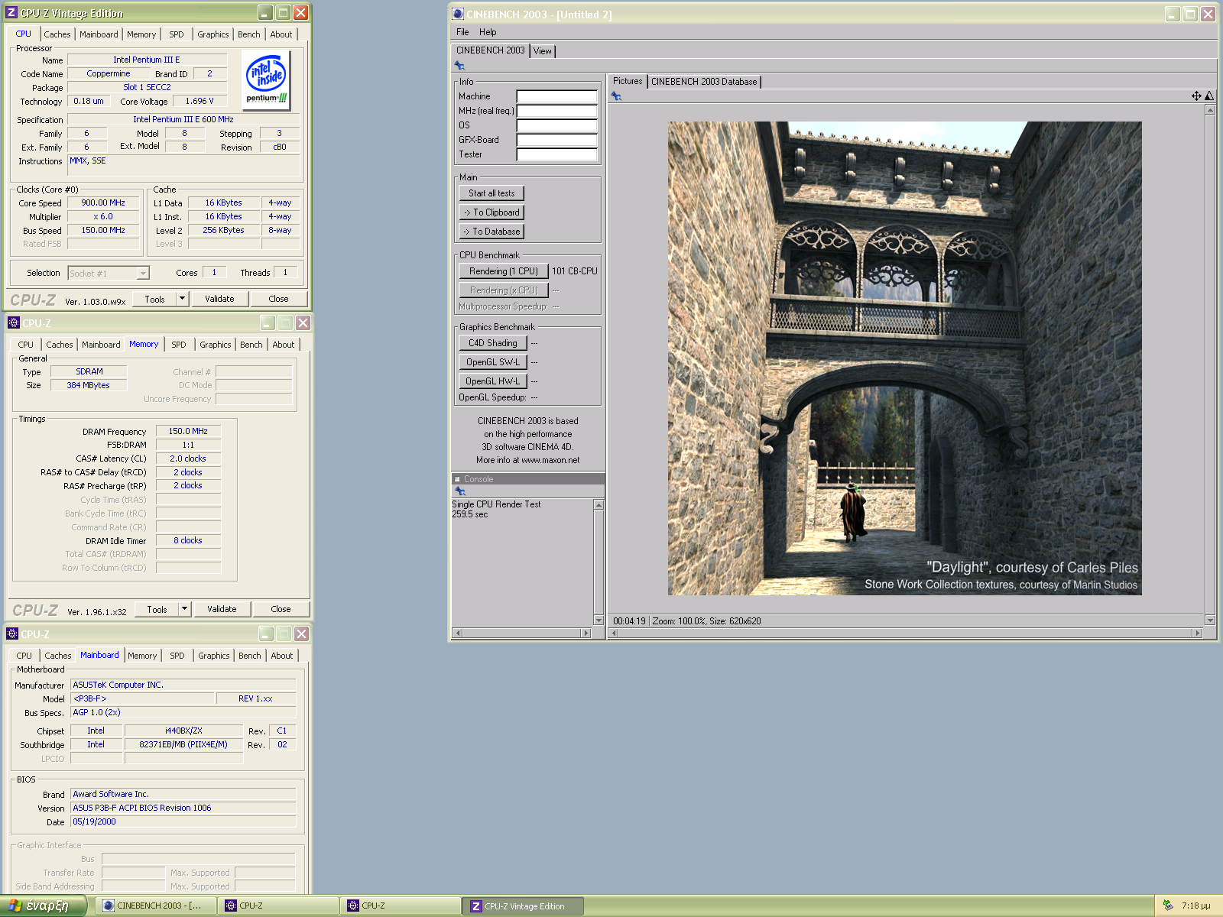1223x917 pixels.
Task: Click the Console panel collapse square icon
Action: (x=457, y=480)
